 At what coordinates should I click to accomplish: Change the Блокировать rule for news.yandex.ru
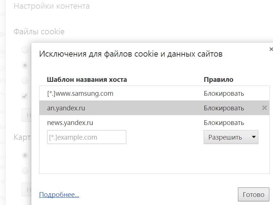click(224, 123)
